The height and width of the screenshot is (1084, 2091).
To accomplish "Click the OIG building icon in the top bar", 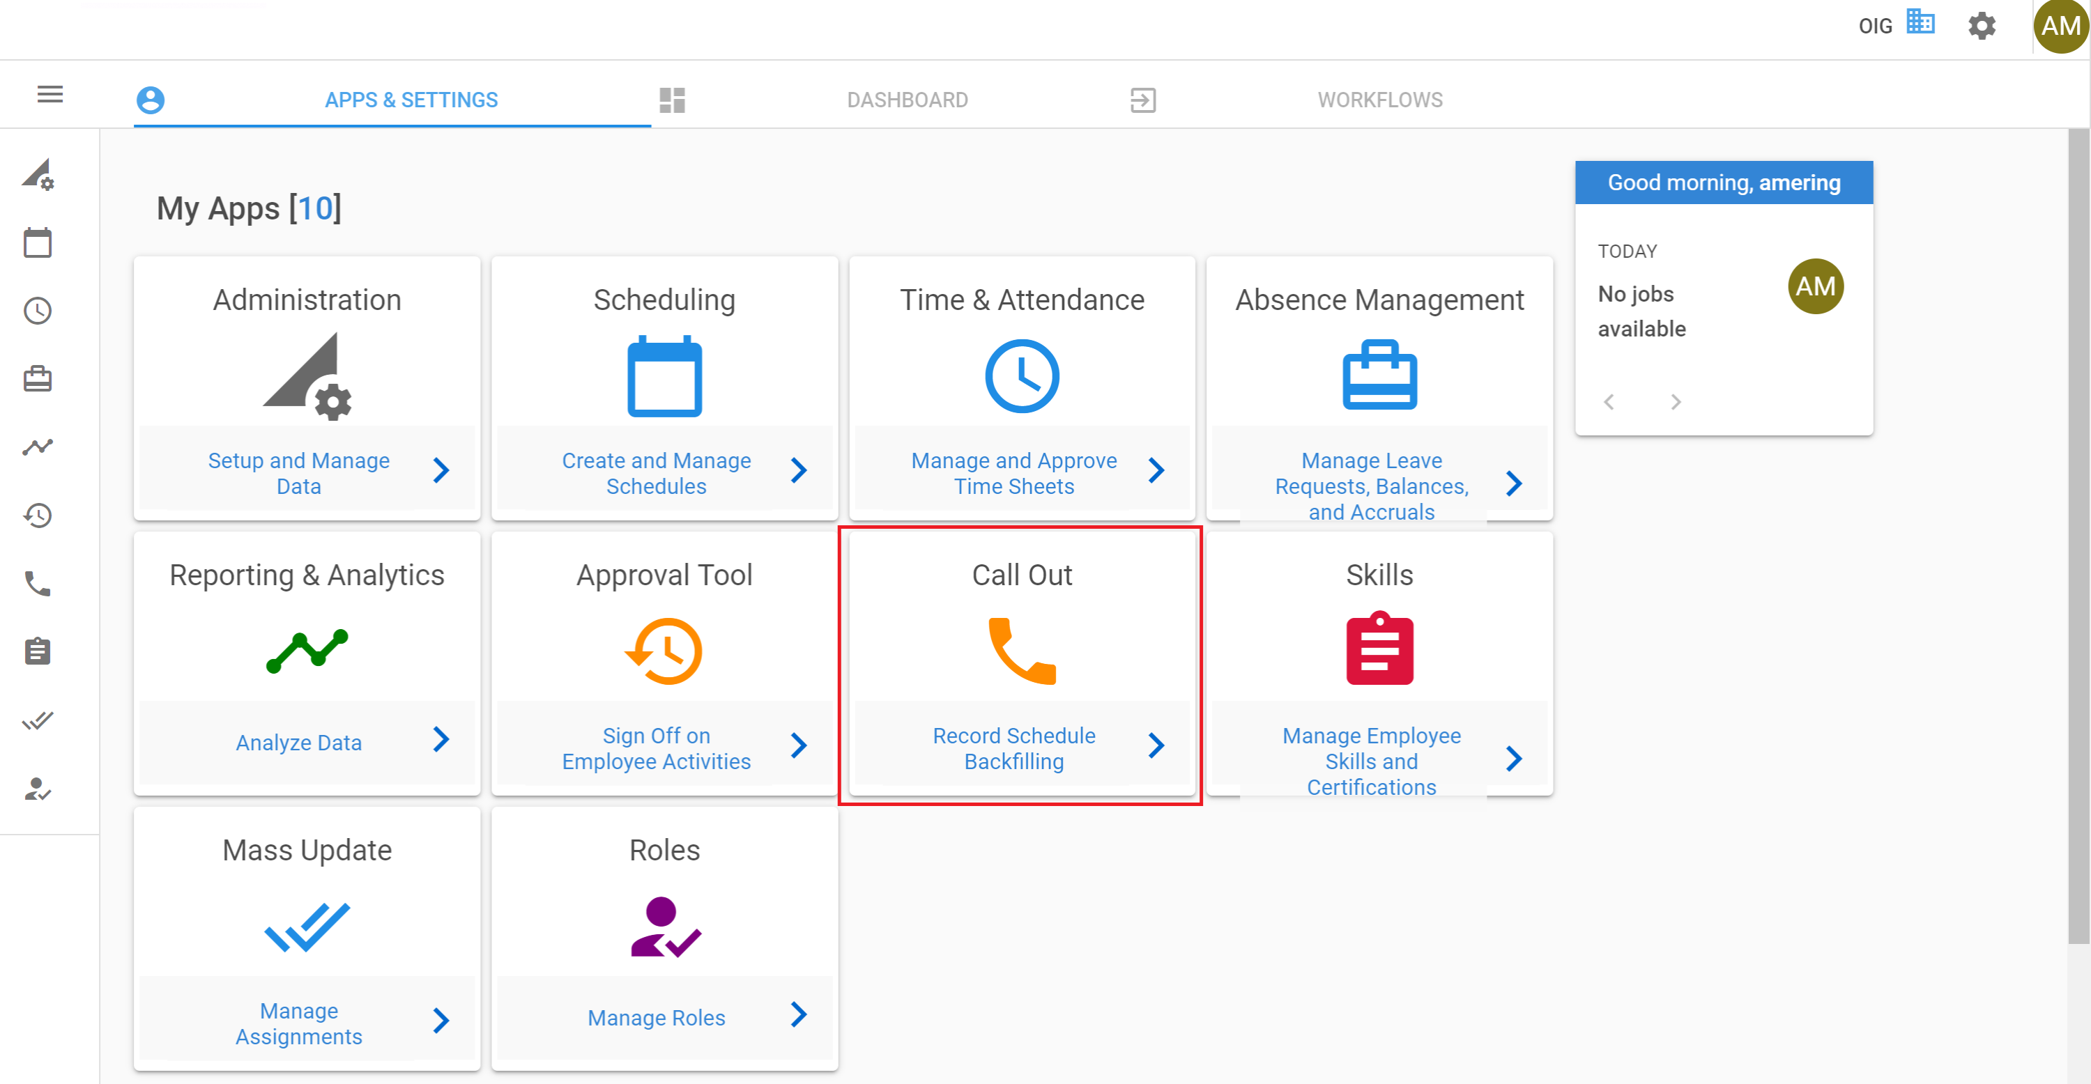I will [x=1920, y=22].
